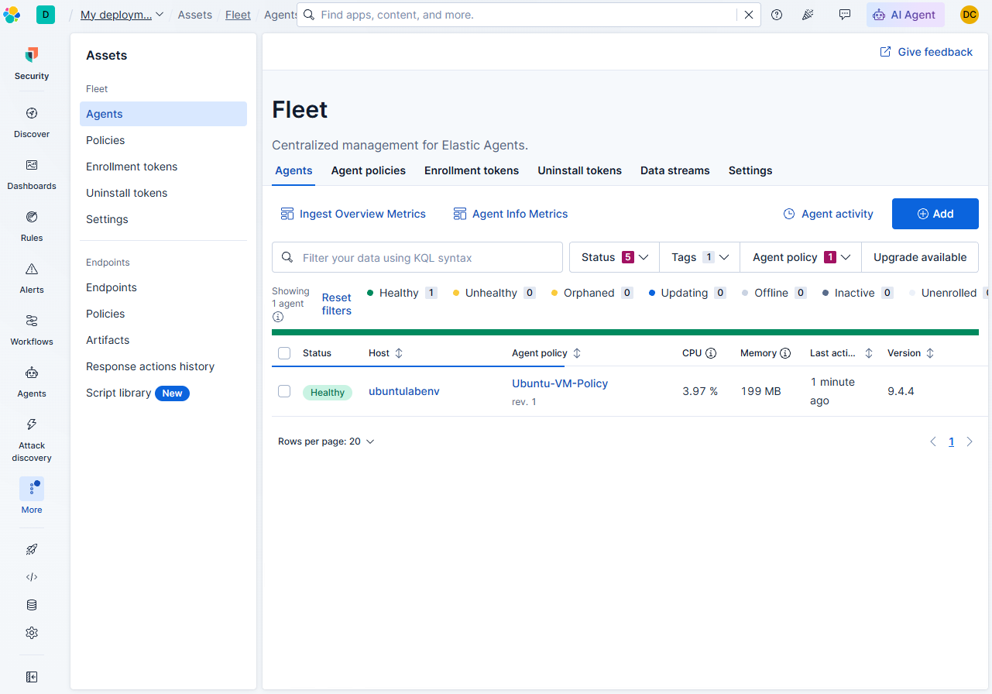992x694 pixels.
Task: Go to Discover in the navigation rail
Action: (32, 122)
